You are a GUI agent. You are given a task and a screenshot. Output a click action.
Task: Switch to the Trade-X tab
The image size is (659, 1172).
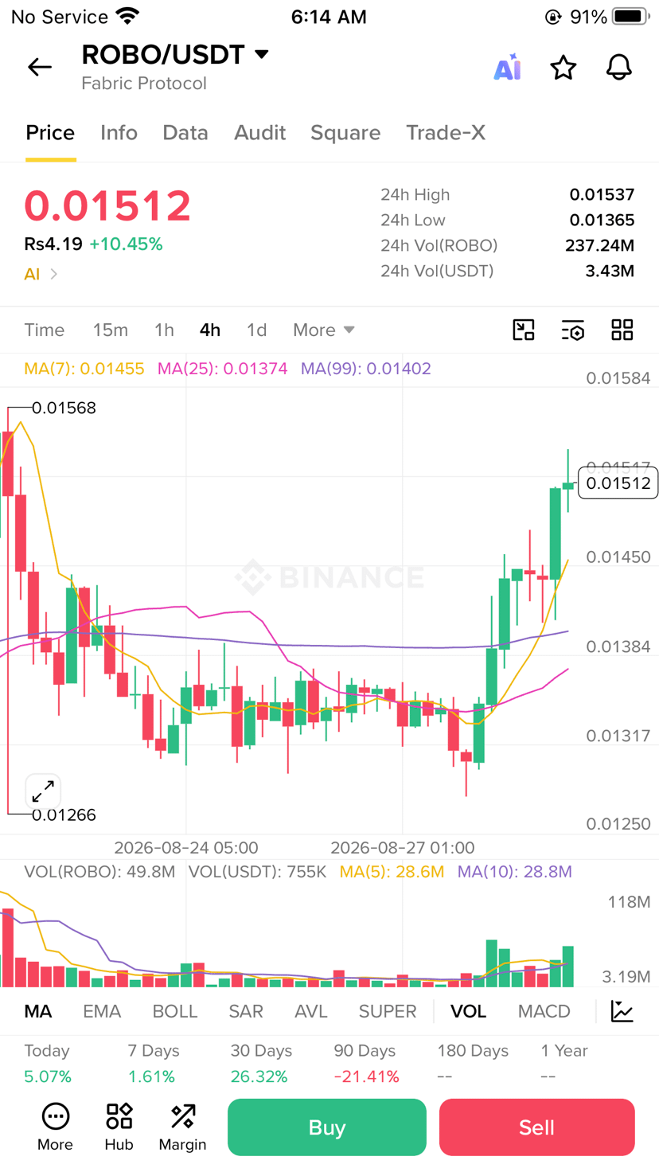click(446, 133)
